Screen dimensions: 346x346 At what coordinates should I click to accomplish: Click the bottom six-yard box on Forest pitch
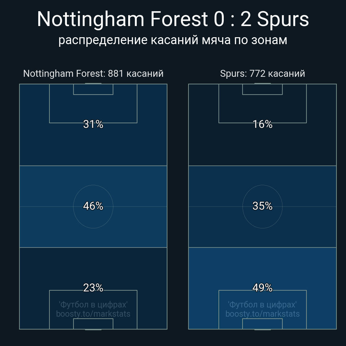(x=93, y=324)
